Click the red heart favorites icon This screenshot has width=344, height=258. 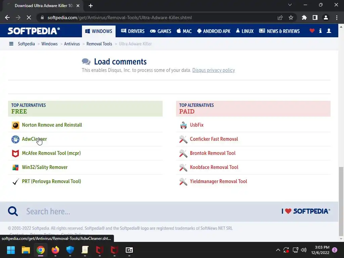312,31
